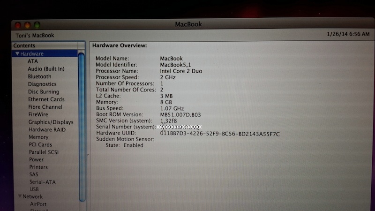
Task: Select ATA in the Hardware list
Action: tap(33, 61)
